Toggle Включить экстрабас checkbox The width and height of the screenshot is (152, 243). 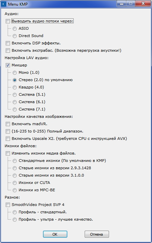click(8, 50)
